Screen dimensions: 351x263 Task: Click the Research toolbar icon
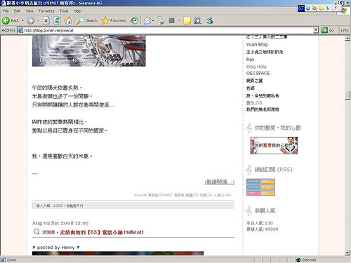198,20
